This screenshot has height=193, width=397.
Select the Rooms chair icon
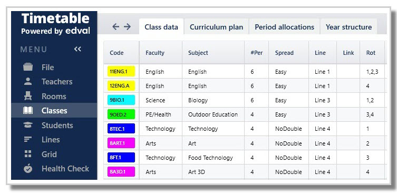tap(28, 96)
